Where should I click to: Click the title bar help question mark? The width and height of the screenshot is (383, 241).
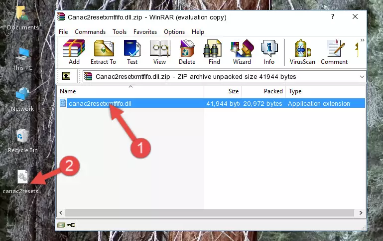click(332, 16)
